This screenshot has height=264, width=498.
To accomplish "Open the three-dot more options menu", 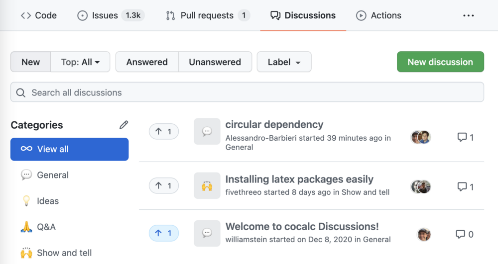I will click(x=468, y=15).
